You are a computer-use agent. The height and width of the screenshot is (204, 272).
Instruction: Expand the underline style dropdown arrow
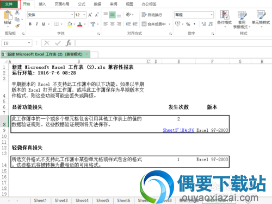coord(48,24)
